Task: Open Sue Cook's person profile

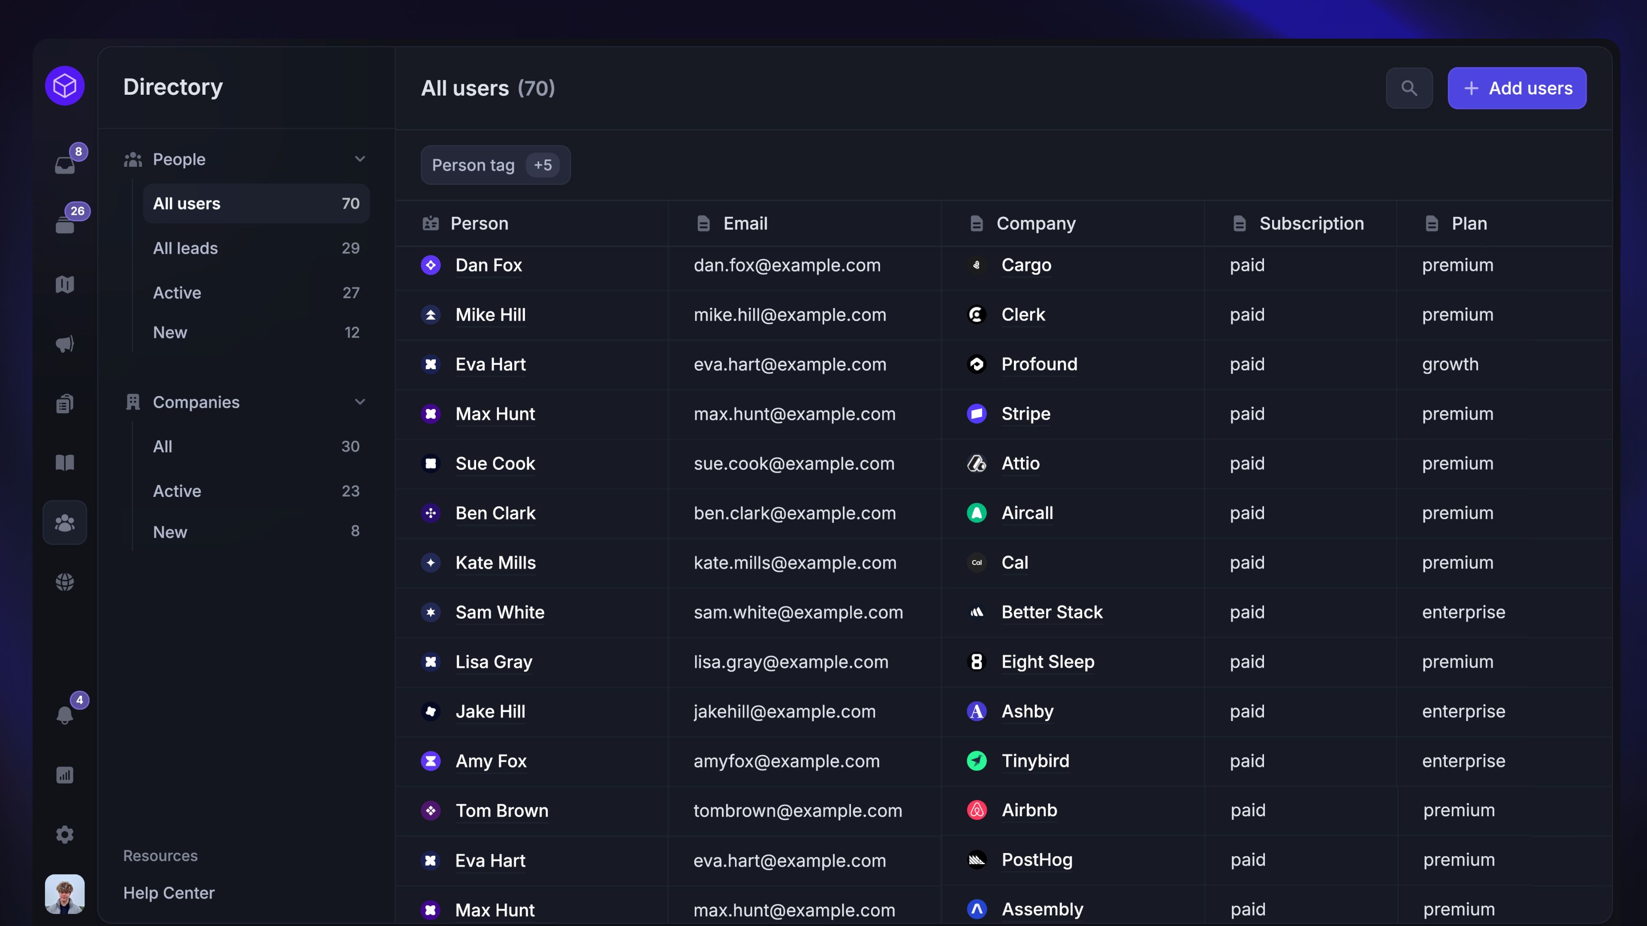Action: [495, 463]
